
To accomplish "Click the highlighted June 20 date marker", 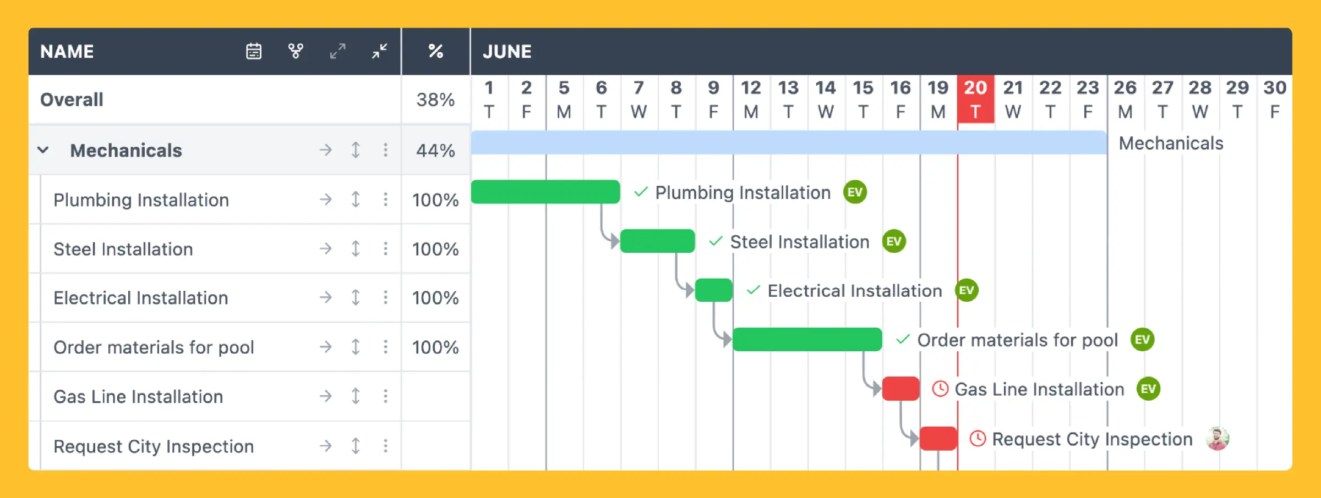I will [975, 99].
